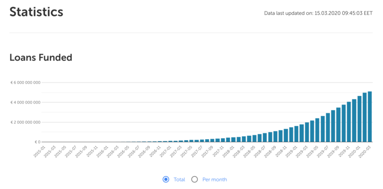Click the 2020-01 bar in chart
Screen dimensions: 383x189
[x=360, y=119]
